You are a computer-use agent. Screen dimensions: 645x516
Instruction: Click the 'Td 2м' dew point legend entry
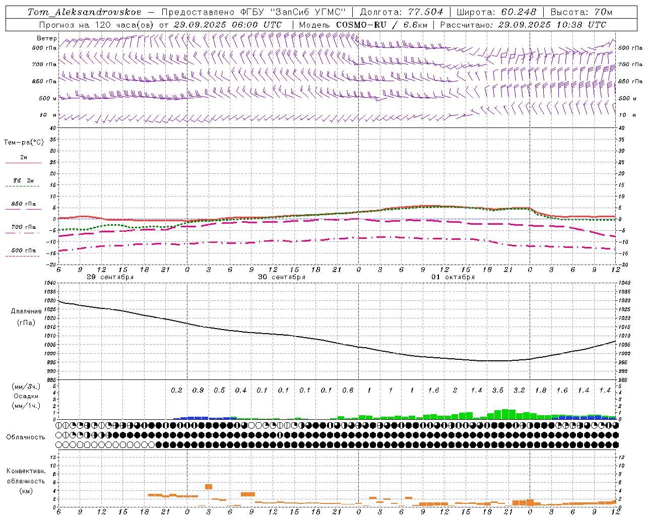(24, 180)
